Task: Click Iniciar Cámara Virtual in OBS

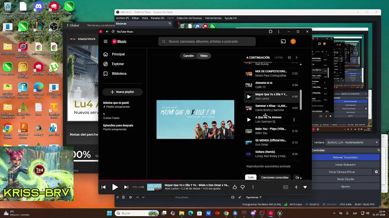Action: click(342, 172)
